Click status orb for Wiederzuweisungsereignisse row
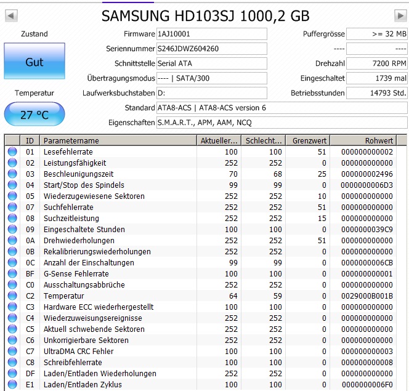The image size is (409, 391). click(12, 318)
